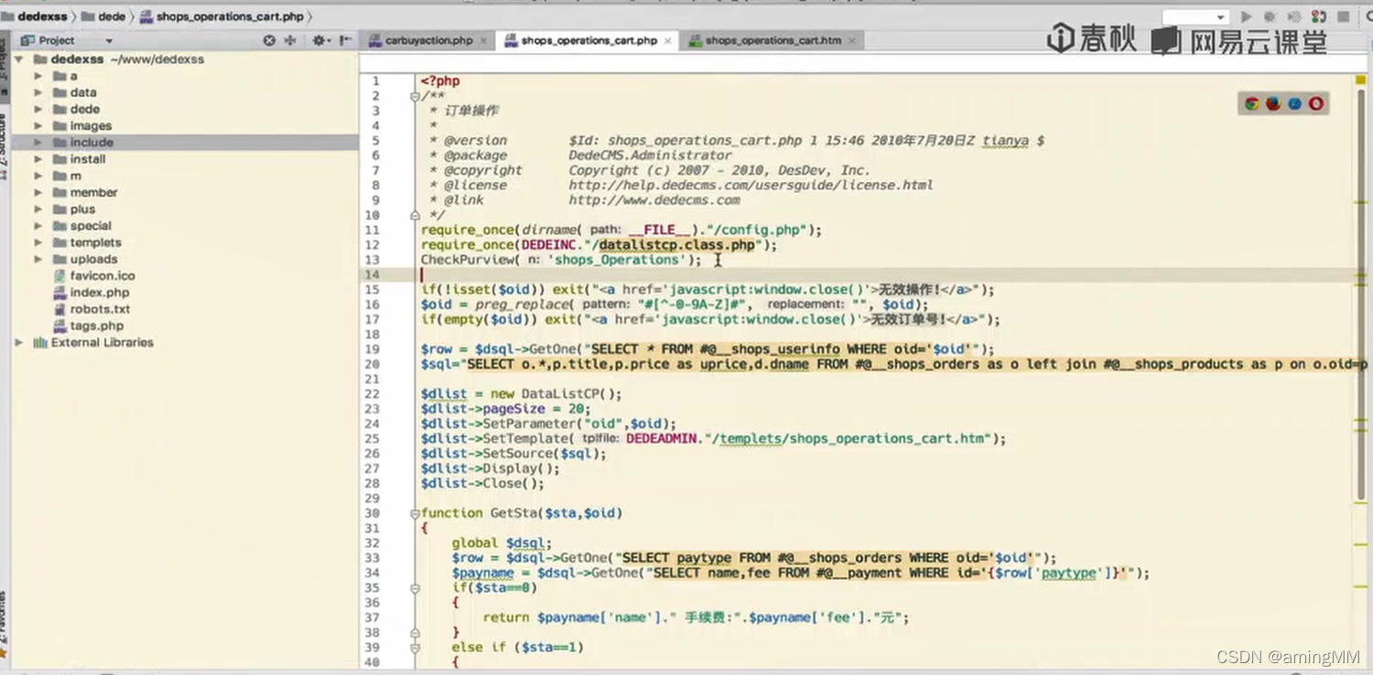
Task: Click dede folder in navigation breadcrumb
Action: point(103,16)
